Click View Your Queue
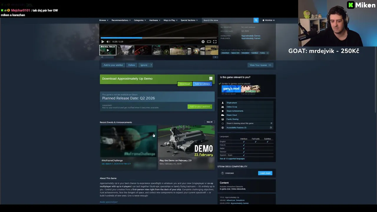377x212 pixels. [x=260, y=65]
